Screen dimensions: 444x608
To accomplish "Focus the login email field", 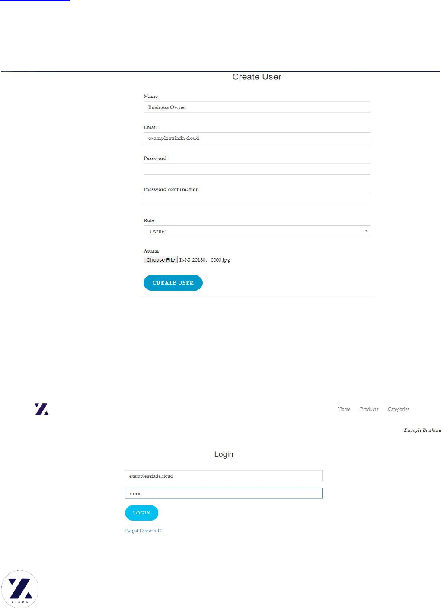I will point(224,476).
